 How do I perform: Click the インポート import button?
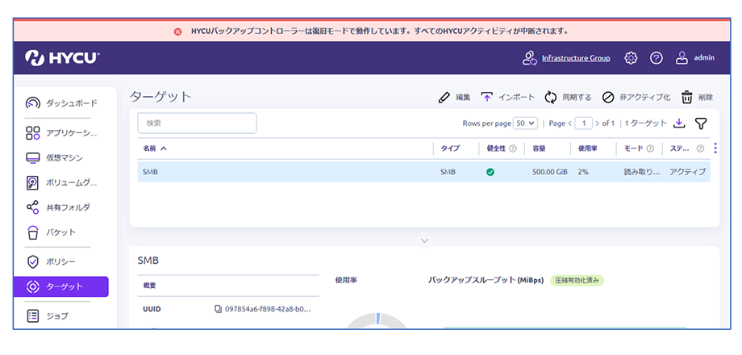508,98
